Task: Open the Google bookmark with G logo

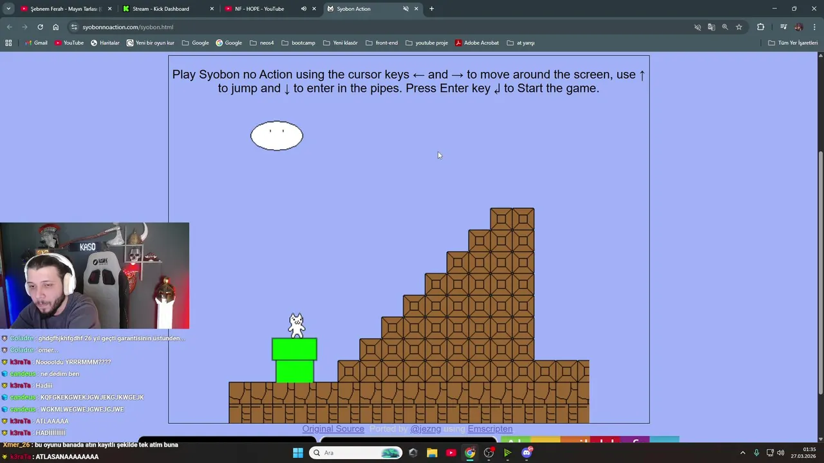Action: pos(229,43)
